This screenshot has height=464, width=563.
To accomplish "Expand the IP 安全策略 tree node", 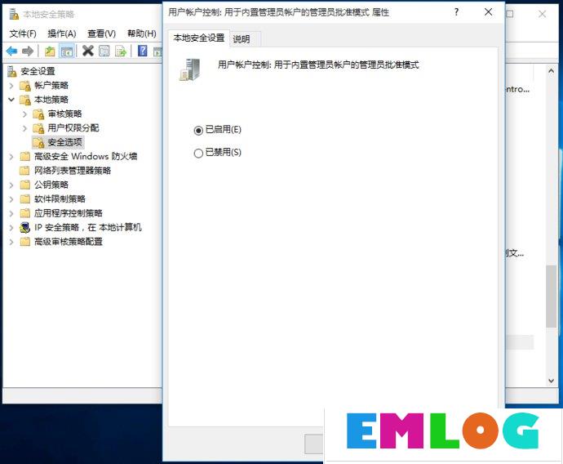I will pyautogui.click(x=11, y=227).
